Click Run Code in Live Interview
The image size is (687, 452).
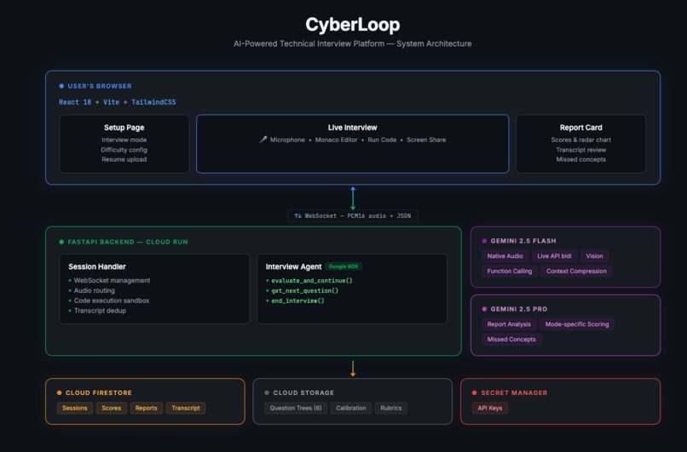click(382, 140)
